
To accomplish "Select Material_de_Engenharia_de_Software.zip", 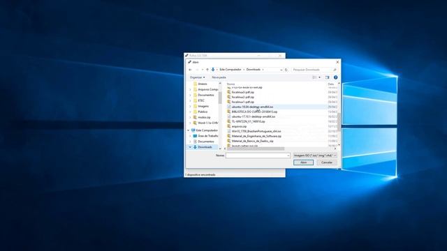I will pos(256,136).
